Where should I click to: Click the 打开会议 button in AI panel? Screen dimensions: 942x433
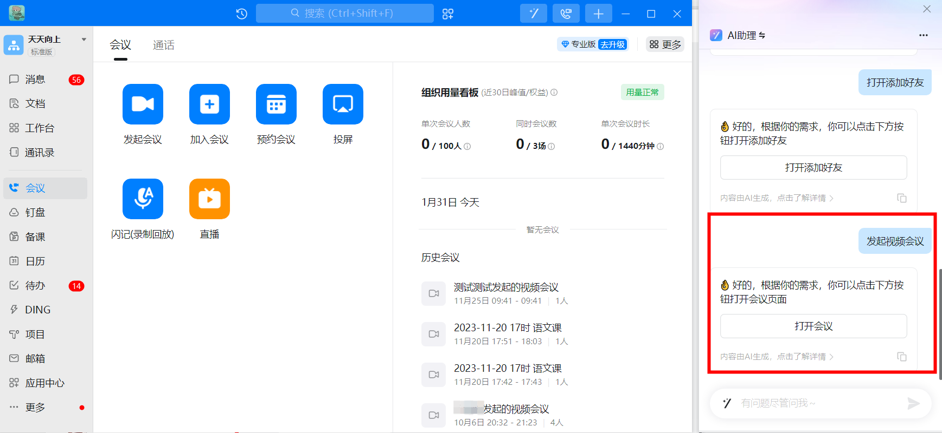click(x=813, y=326)
